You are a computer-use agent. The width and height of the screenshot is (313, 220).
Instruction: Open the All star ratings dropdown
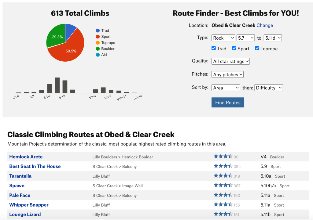click(x=230, y=61)
